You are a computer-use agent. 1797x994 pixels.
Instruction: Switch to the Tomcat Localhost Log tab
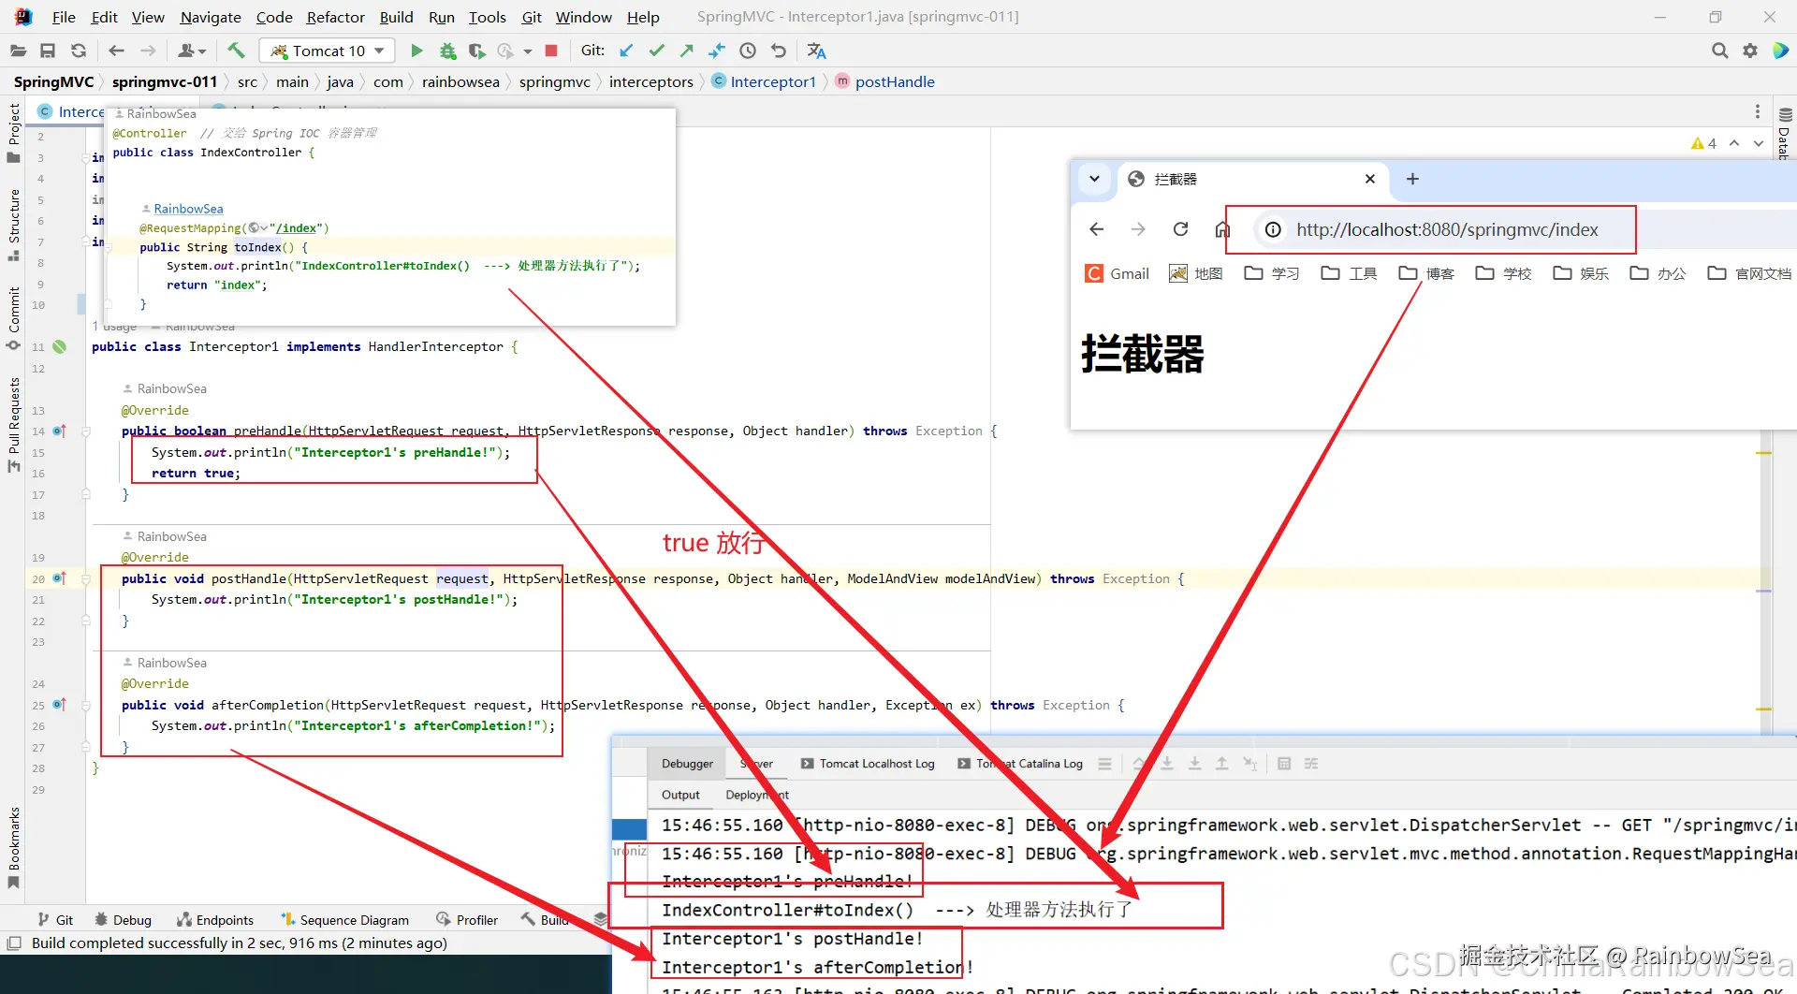tap(868, 764)
